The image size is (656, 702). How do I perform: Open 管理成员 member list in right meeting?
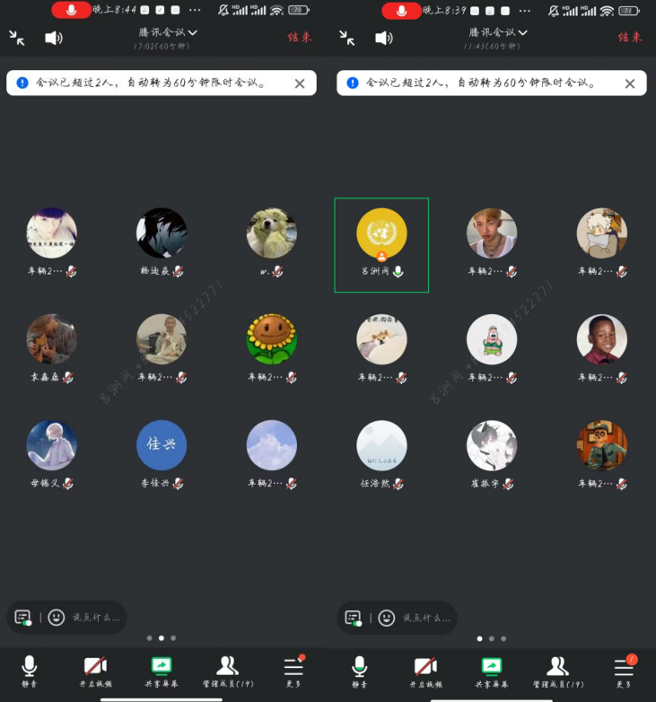tap(557, 670)
